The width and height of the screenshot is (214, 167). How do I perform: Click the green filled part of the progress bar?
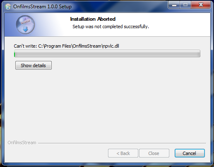(x=14, y=53)
